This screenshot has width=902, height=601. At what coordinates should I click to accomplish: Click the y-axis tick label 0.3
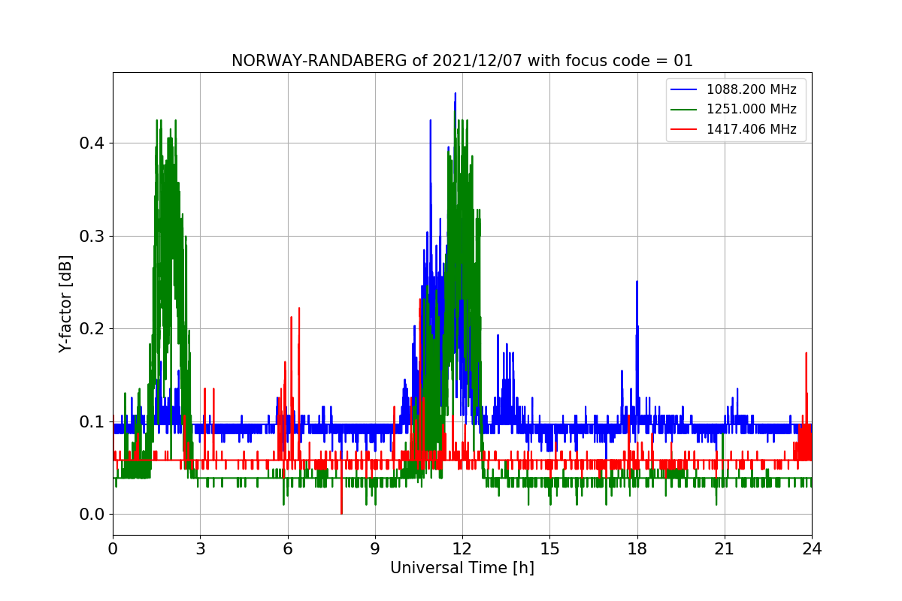click(92, 237)
